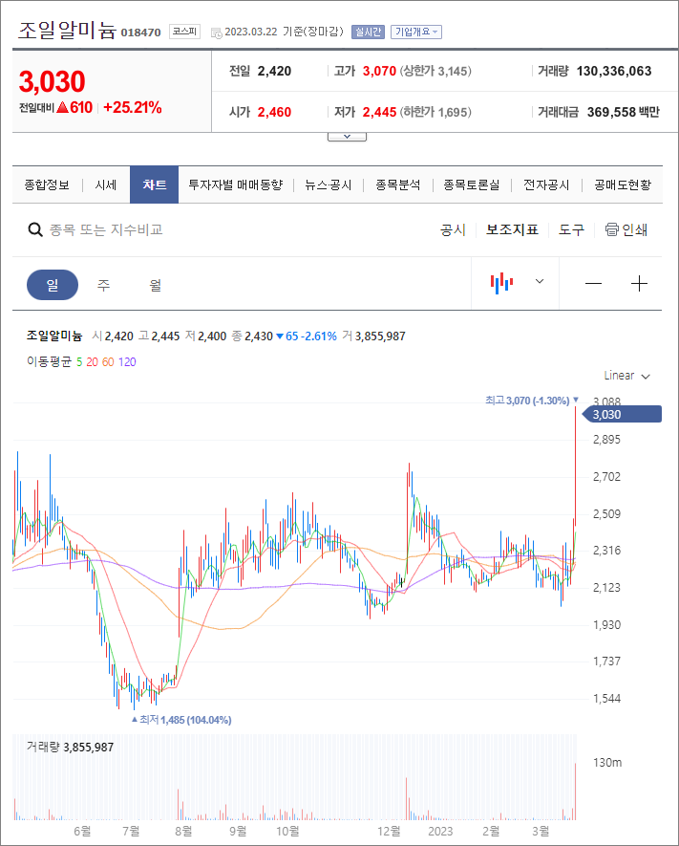679x846 pixels.
Task: Click the orange 60-day moving average label
Action: point(108,362)
